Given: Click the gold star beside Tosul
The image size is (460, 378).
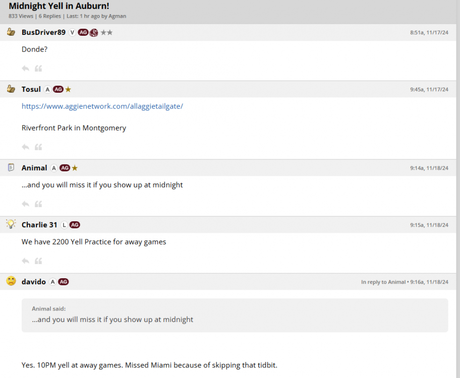Looking at the screenshot, I should point(68,89).
